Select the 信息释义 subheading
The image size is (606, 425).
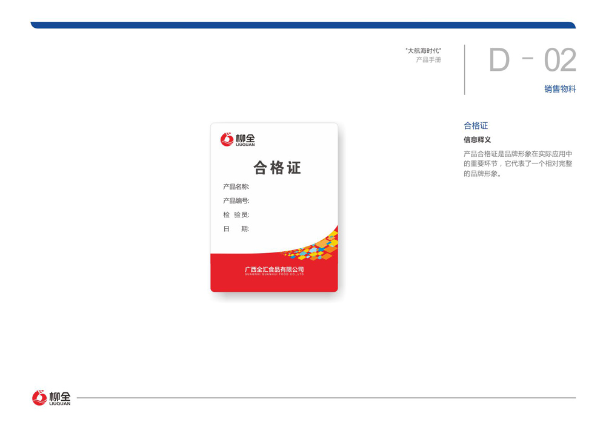[477, 140]
